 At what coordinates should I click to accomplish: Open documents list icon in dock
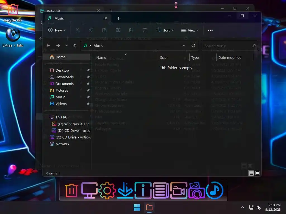(x=161, y=190)
